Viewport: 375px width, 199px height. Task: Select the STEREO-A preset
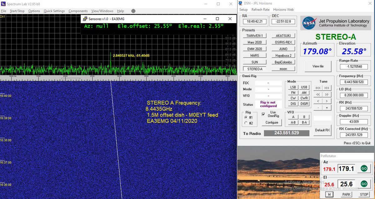(x=254, y=68)
